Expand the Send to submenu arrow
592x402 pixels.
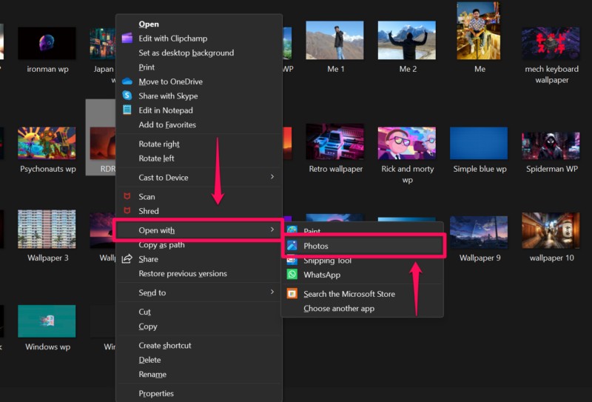(x=272, y=292)
